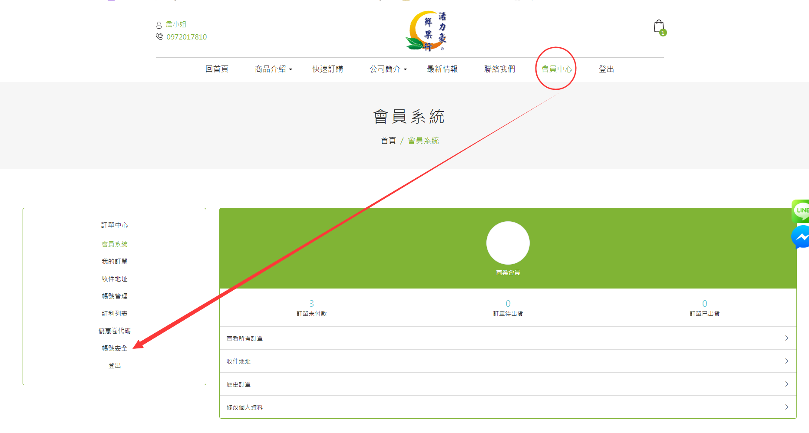Viewport: 809px width, 433px height.
Task: Expand the 商品介紹 dropdown menu
Action: pyautogui.click(x=274, y=69)
